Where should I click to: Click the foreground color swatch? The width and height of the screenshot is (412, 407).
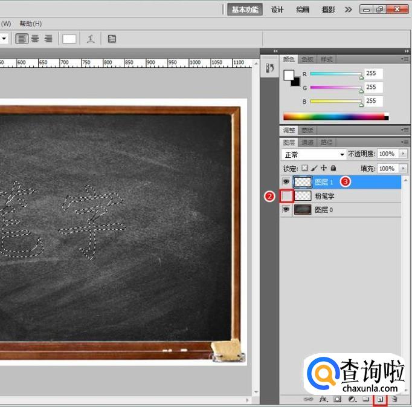[289, 75]
